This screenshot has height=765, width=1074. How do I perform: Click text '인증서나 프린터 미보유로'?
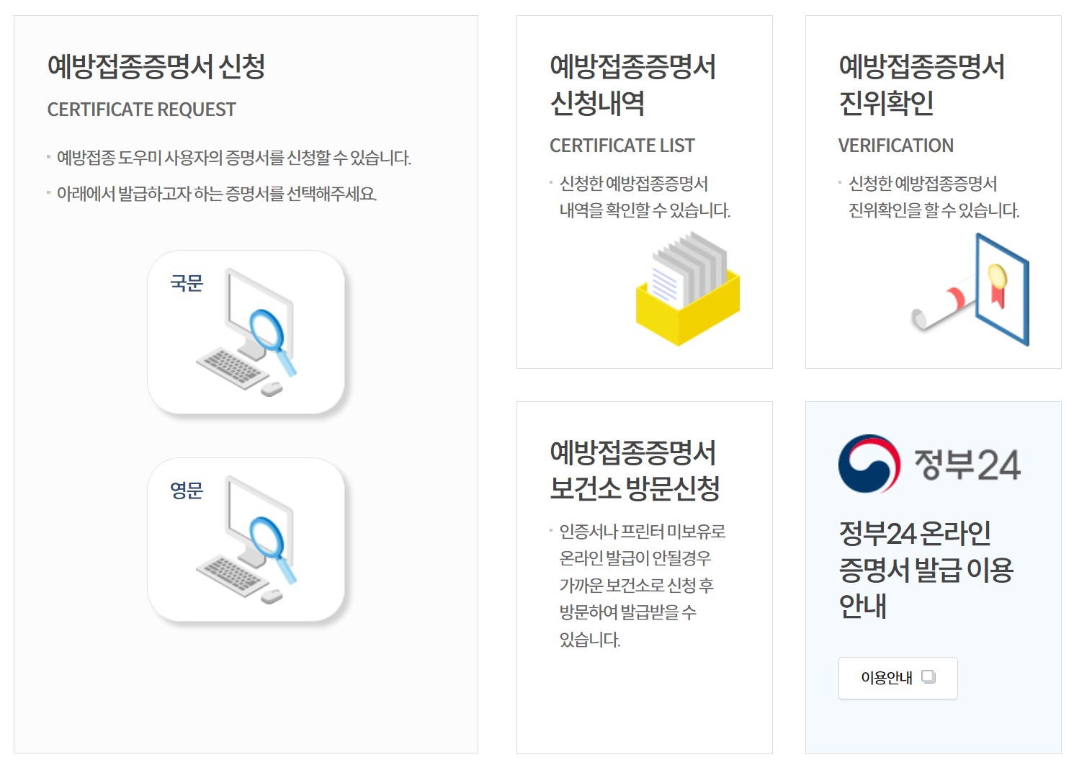pyautogui.click(x=643, y=532)
